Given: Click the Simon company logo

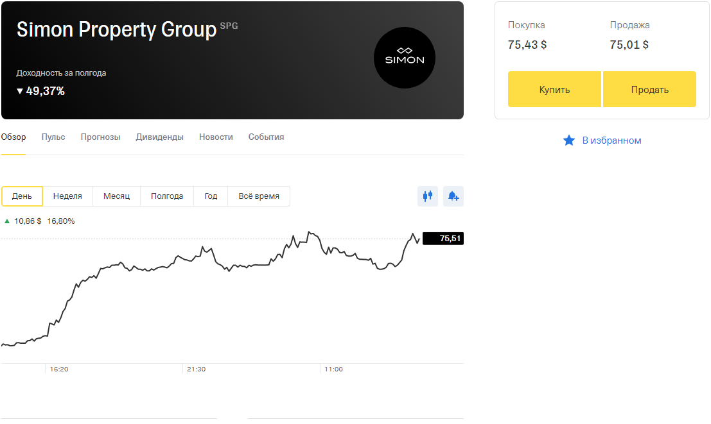Looking at the screenshot, I should tap(404, 58).
